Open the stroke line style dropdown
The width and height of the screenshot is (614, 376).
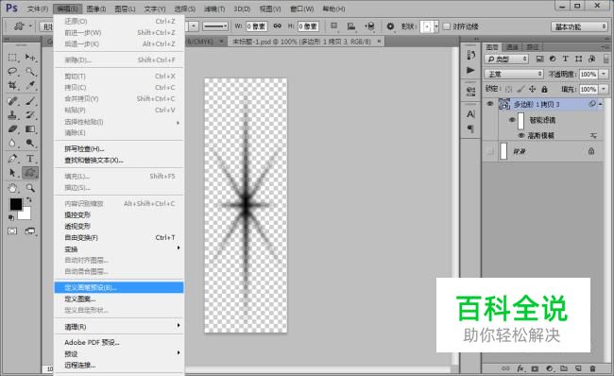(x=215, y=26)
